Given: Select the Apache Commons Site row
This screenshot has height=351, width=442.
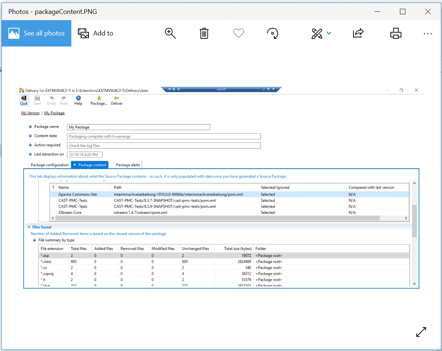Looking at the screenshot, I should click(x=78, y=194).
